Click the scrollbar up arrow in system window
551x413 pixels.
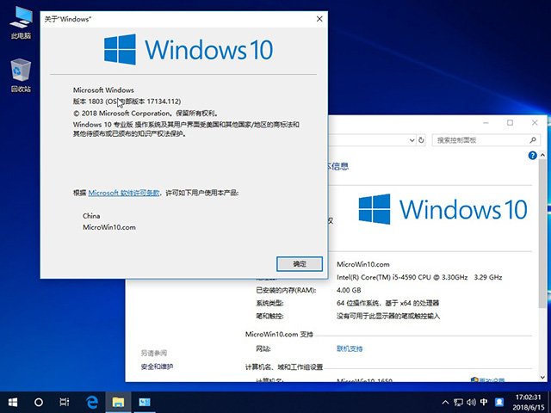(x=542, y=155)
